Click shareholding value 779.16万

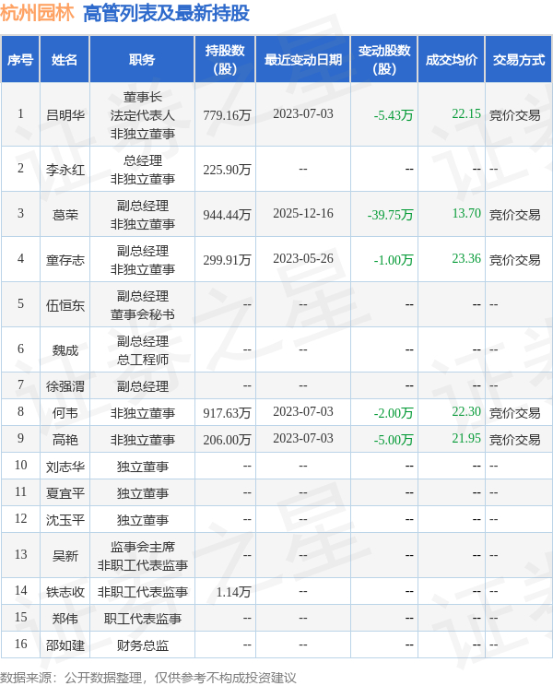tap(227, 115)
